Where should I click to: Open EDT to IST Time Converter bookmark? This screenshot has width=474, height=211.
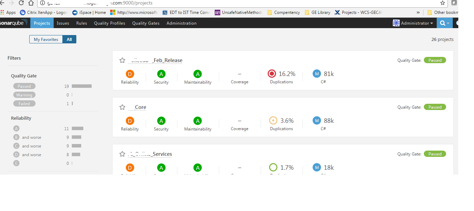pyautogui.click(x=186, y=12)
